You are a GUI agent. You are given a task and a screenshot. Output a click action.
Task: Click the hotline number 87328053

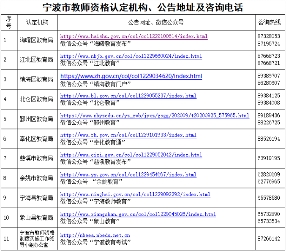(269, 36)
